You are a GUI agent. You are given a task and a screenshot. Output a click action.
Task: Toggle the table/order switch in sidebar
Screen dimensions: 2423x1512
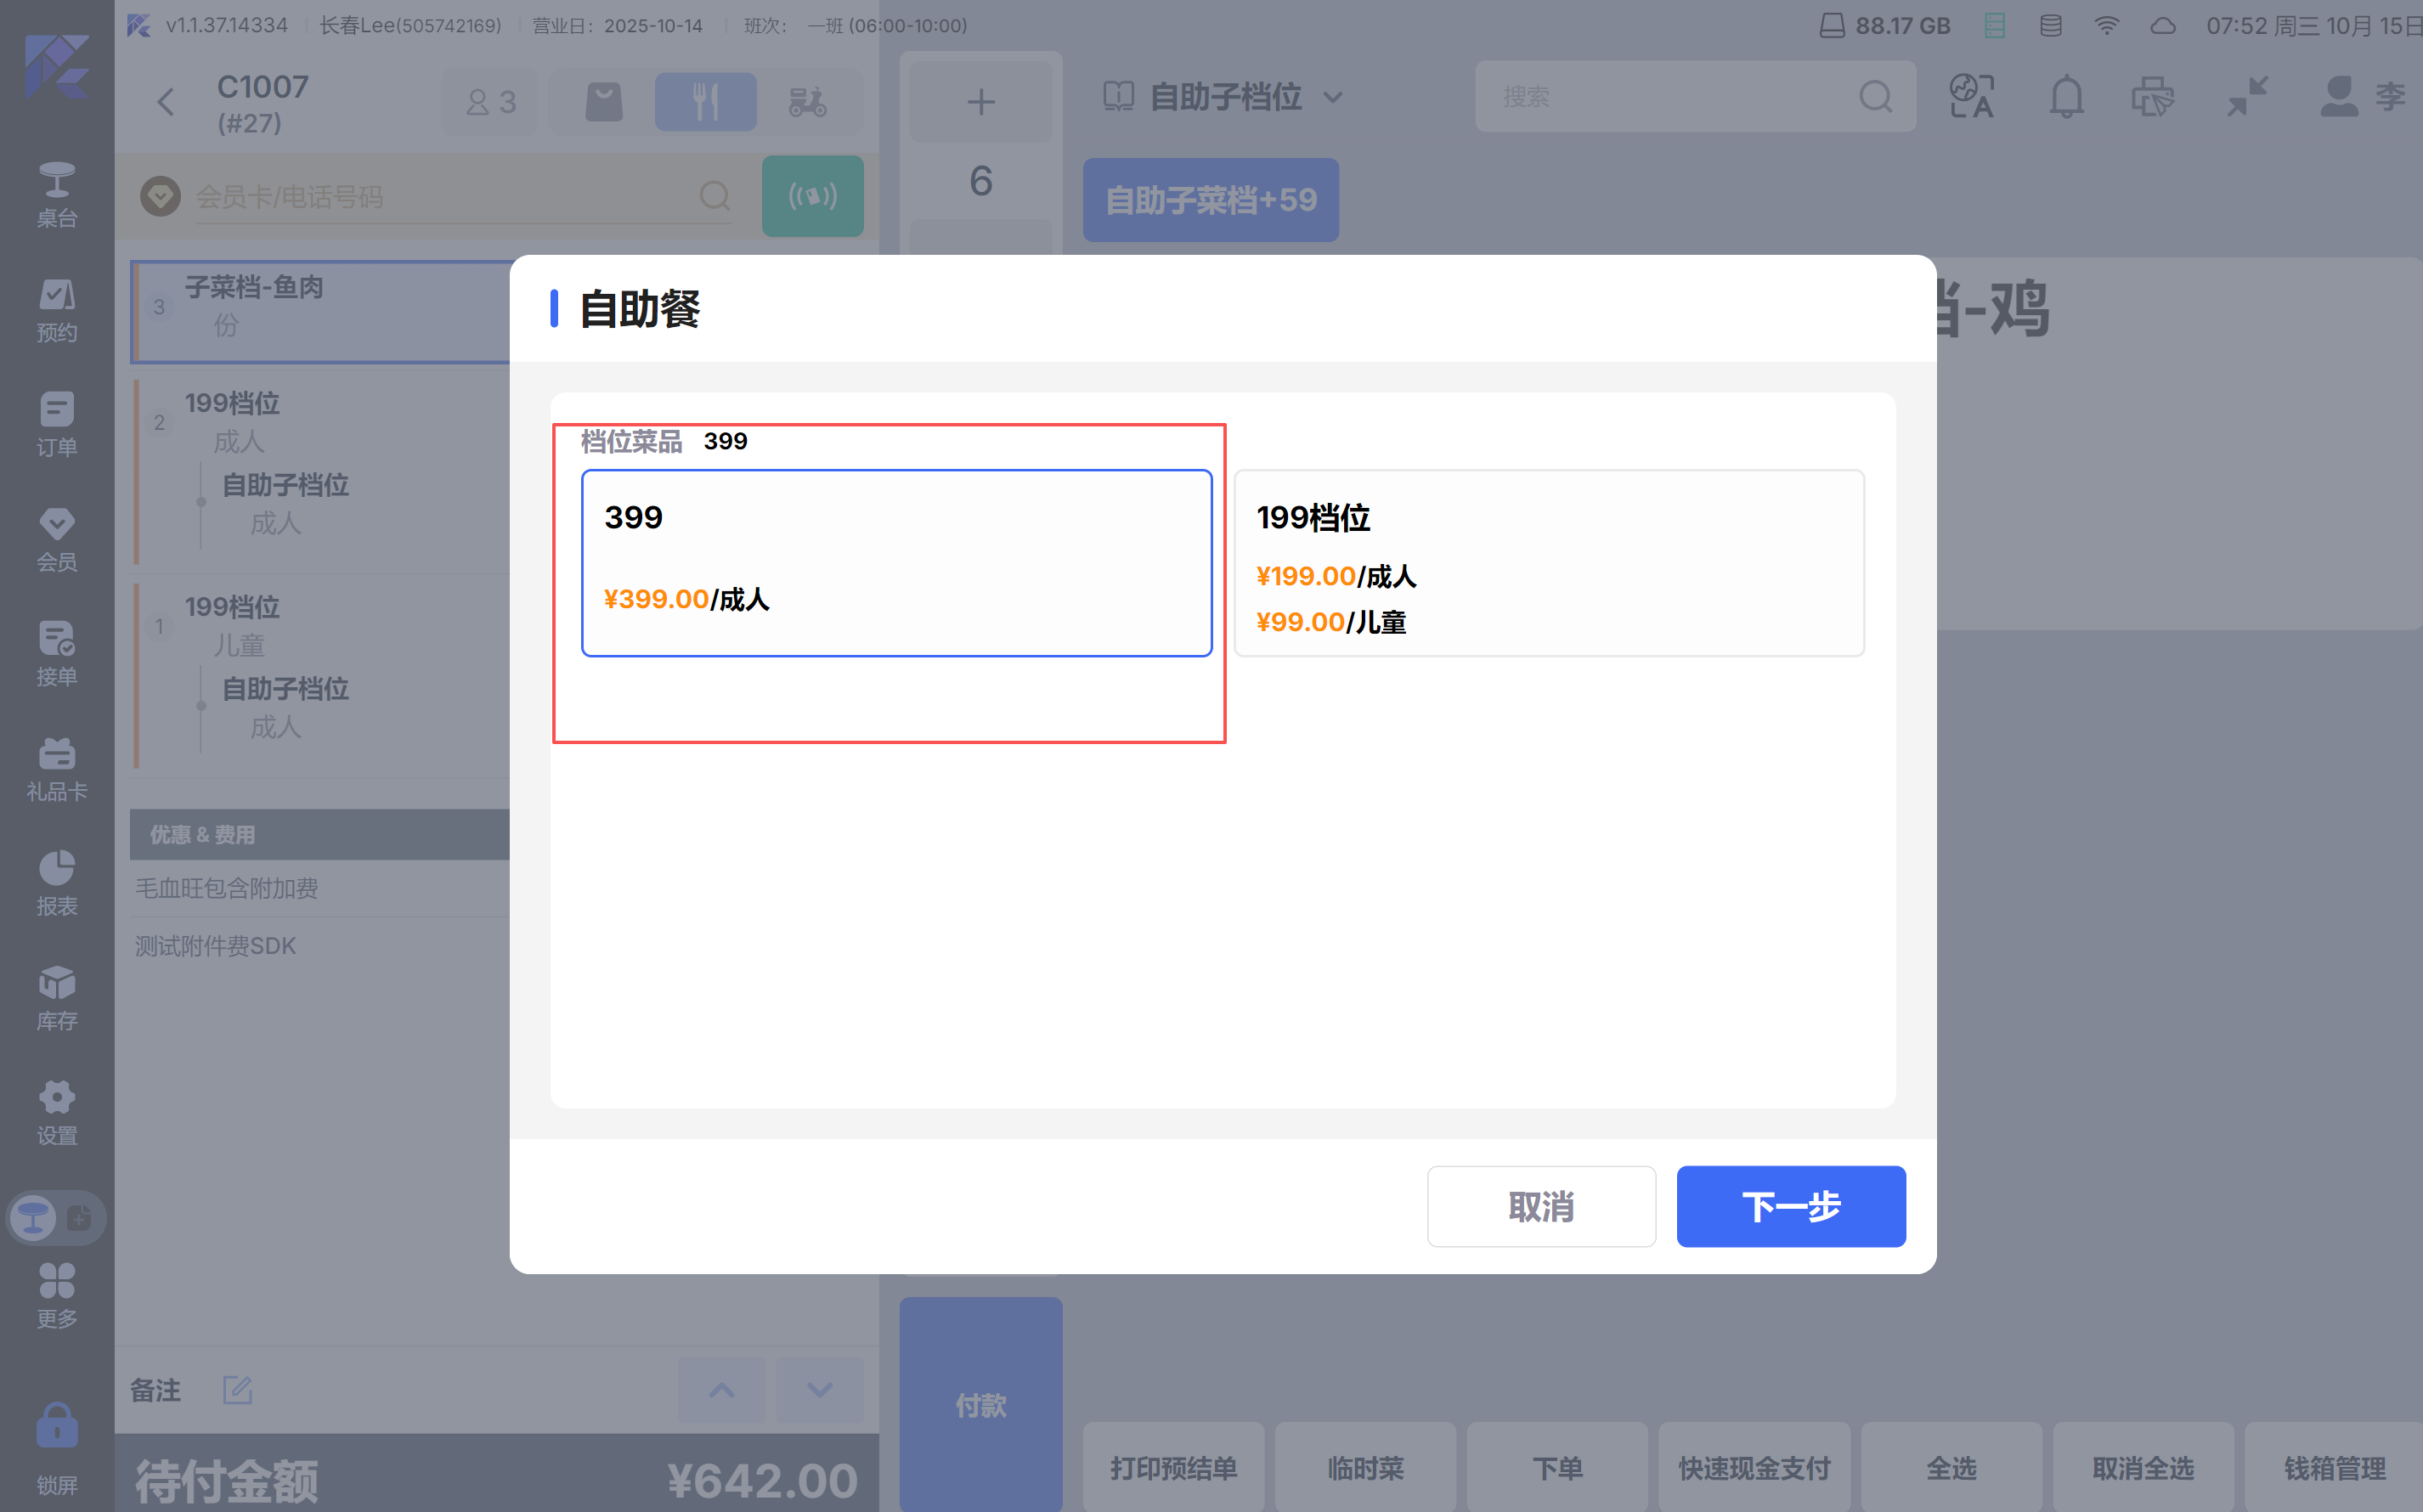tap(56, 1217)
